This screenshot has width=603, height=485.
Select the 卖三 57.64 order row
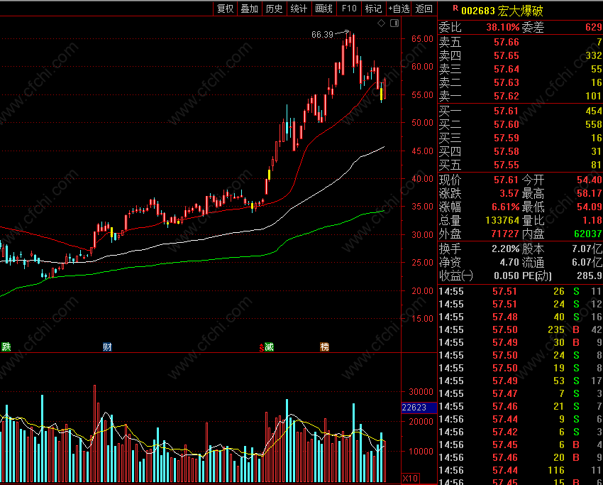pyautogui.click(x=520, y=69)
